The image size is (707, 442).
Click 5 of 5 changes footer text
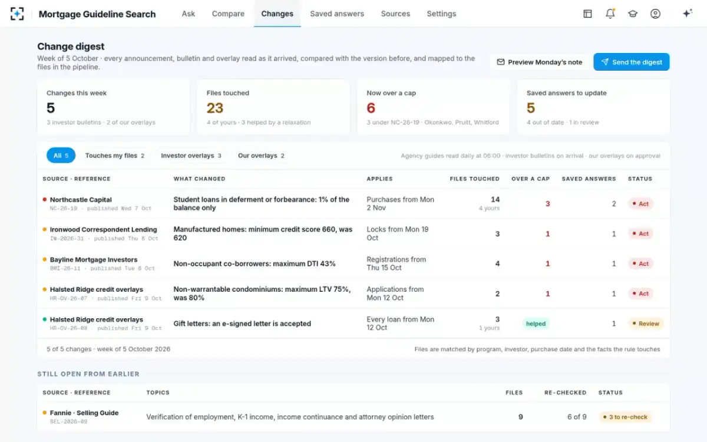[x=108, y=349]
